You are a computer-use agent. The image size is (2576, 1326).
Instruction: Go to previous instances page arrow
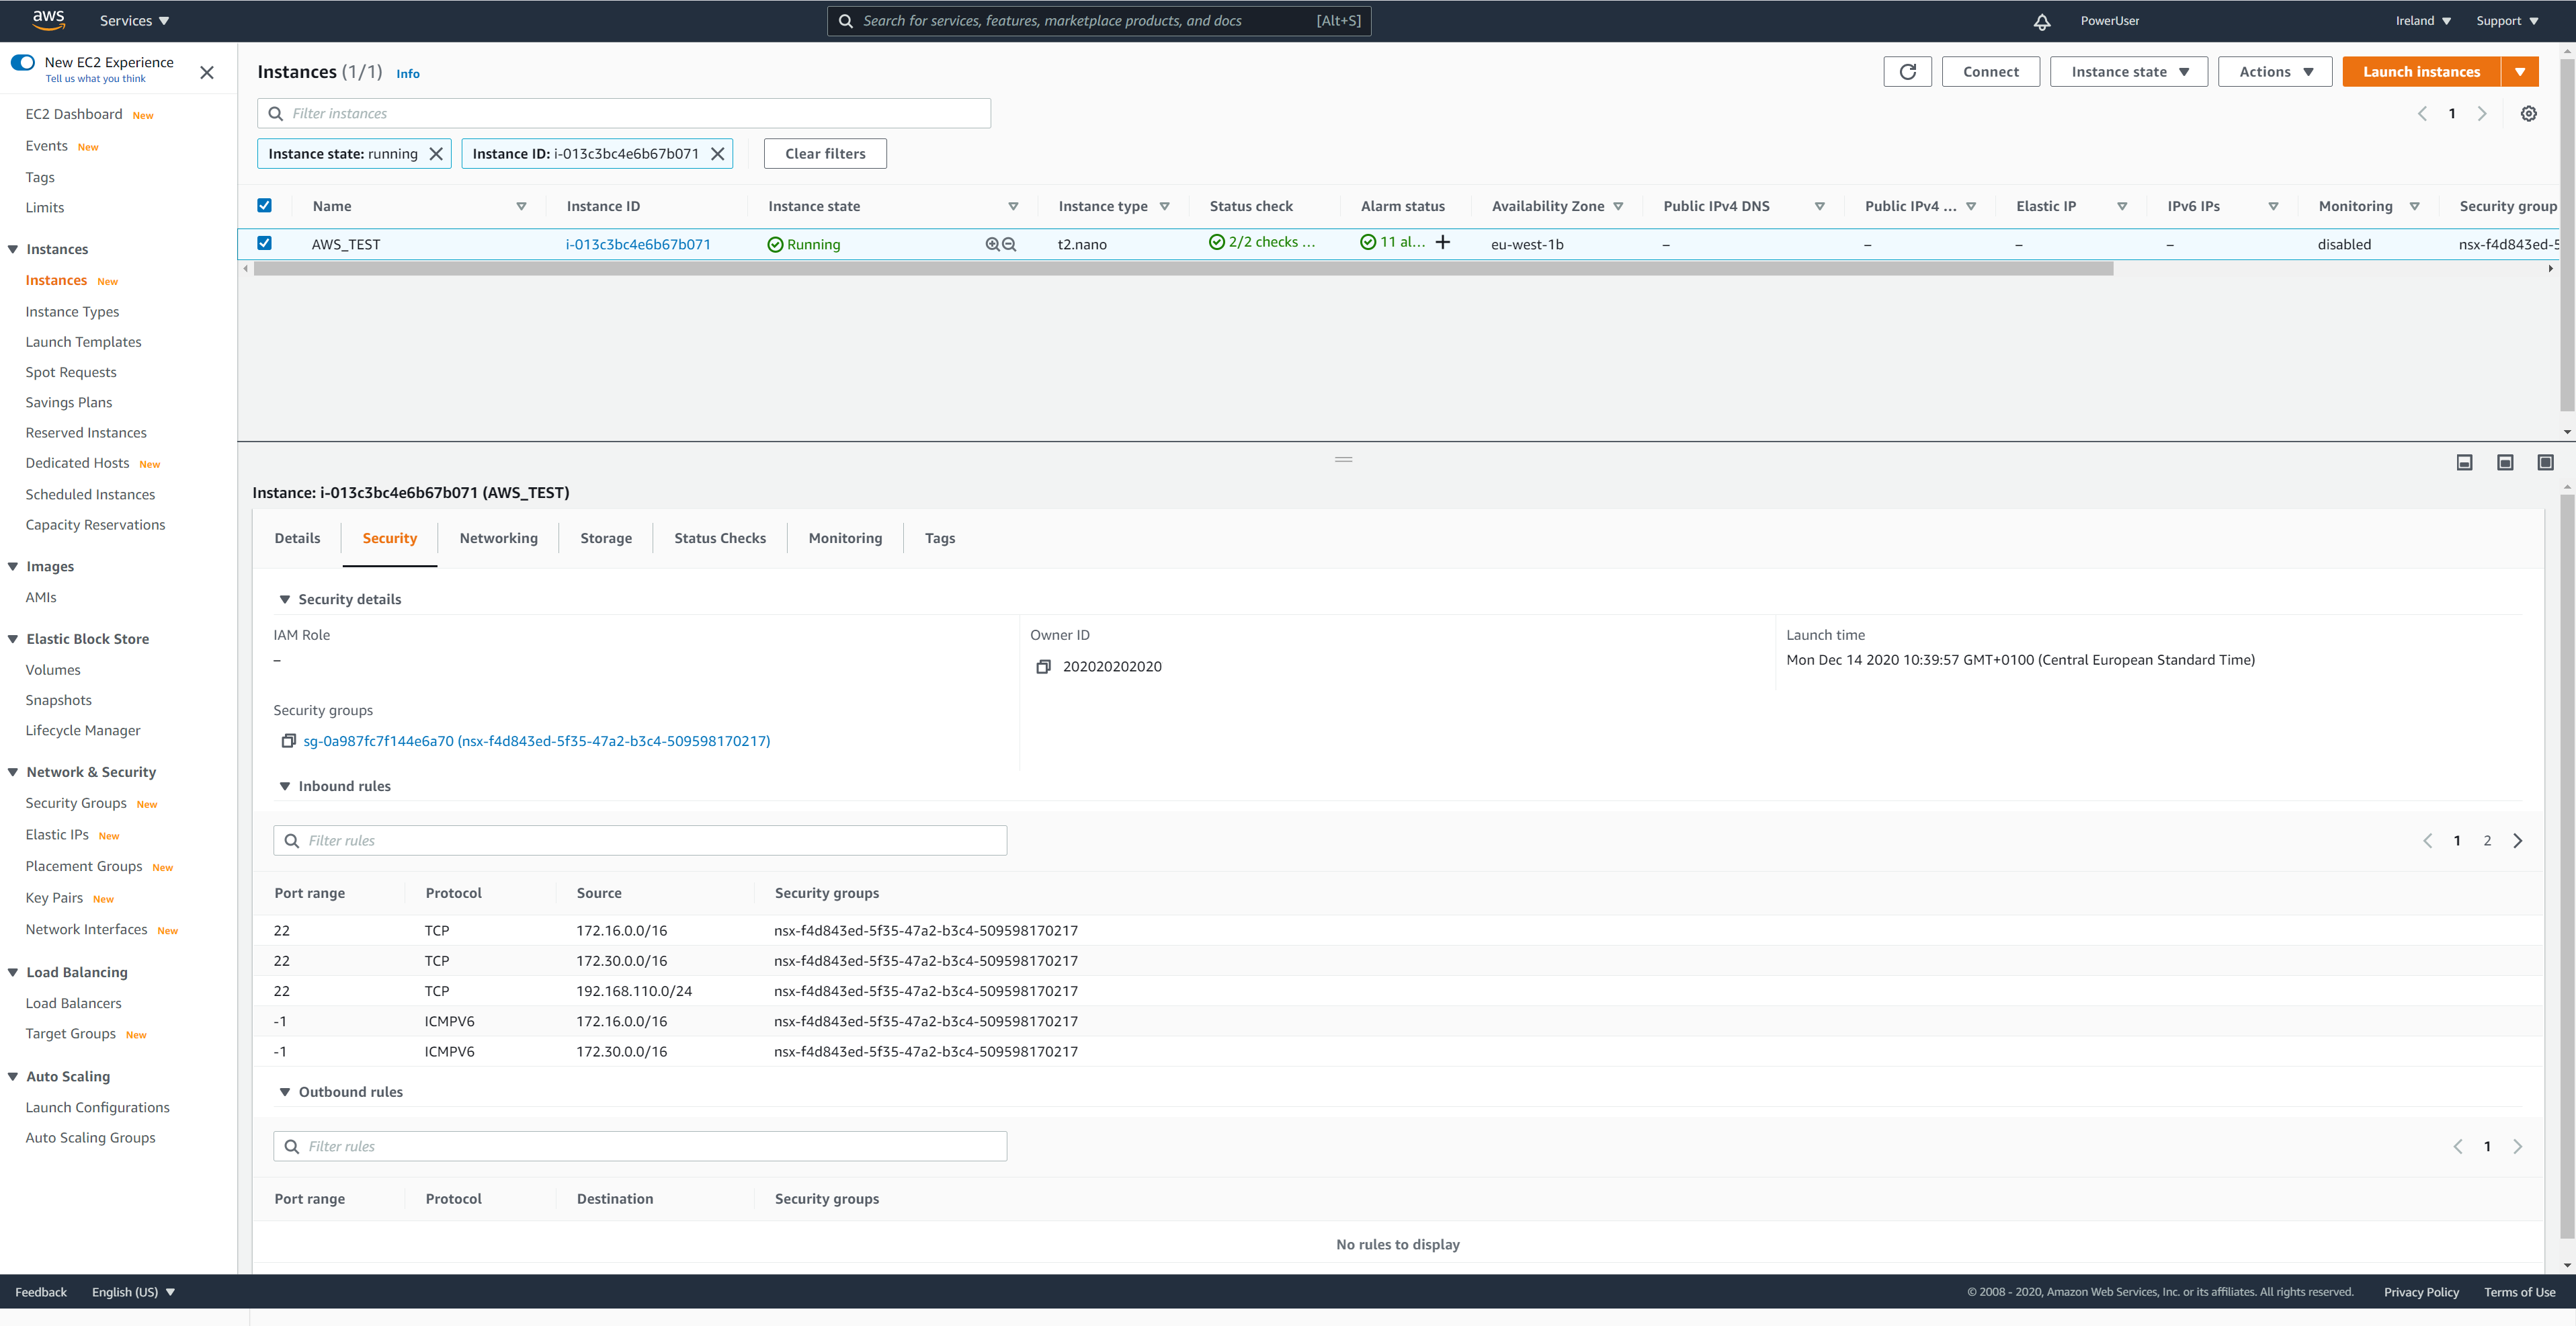[2422, 114]
